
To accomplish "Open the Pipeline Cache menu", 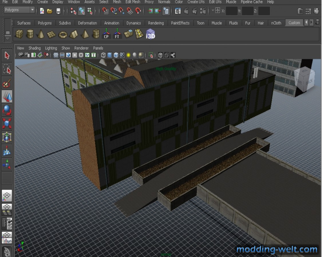I will (x=252, y=2).
